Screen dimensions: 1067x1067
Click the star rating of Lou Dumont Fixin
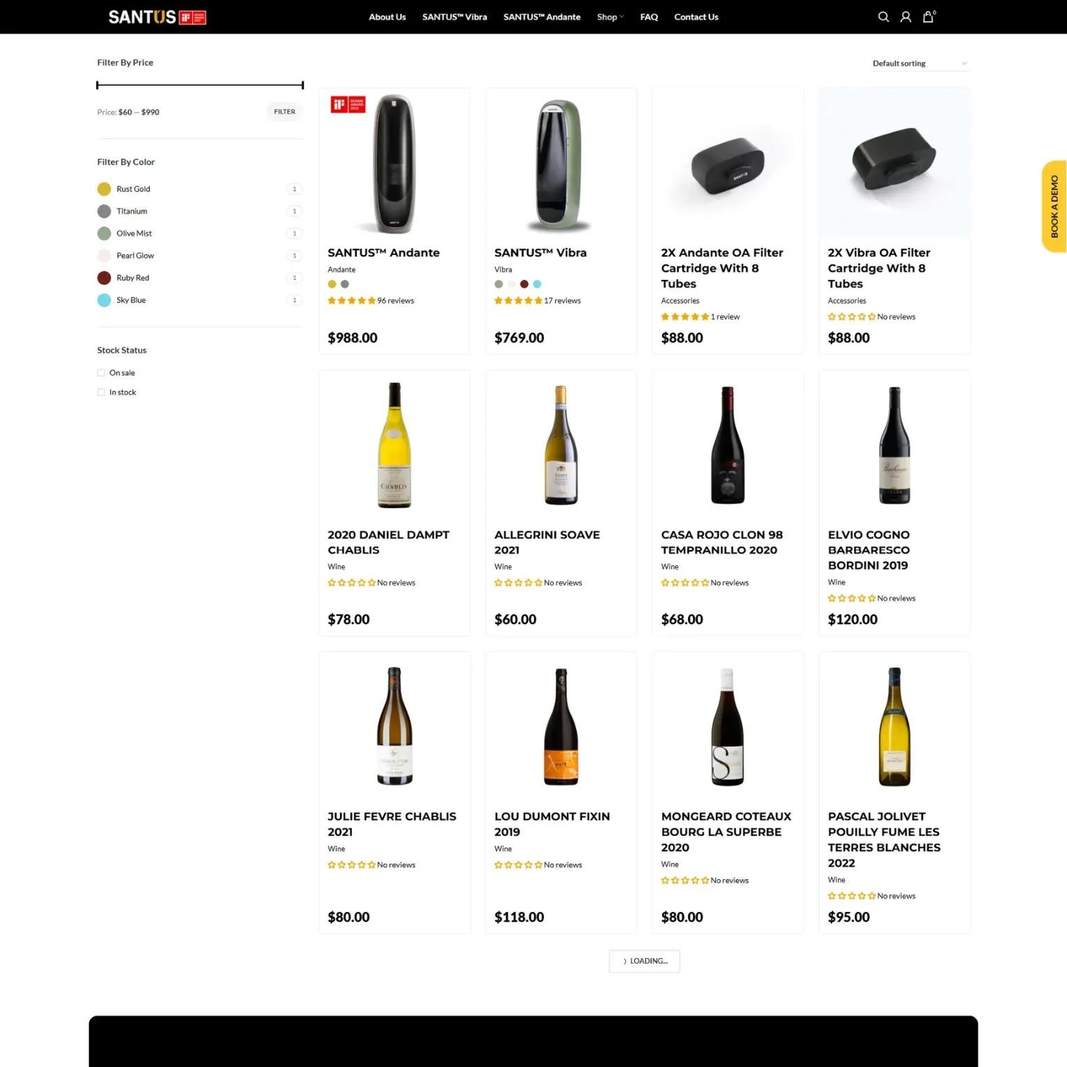click(518, 865)
